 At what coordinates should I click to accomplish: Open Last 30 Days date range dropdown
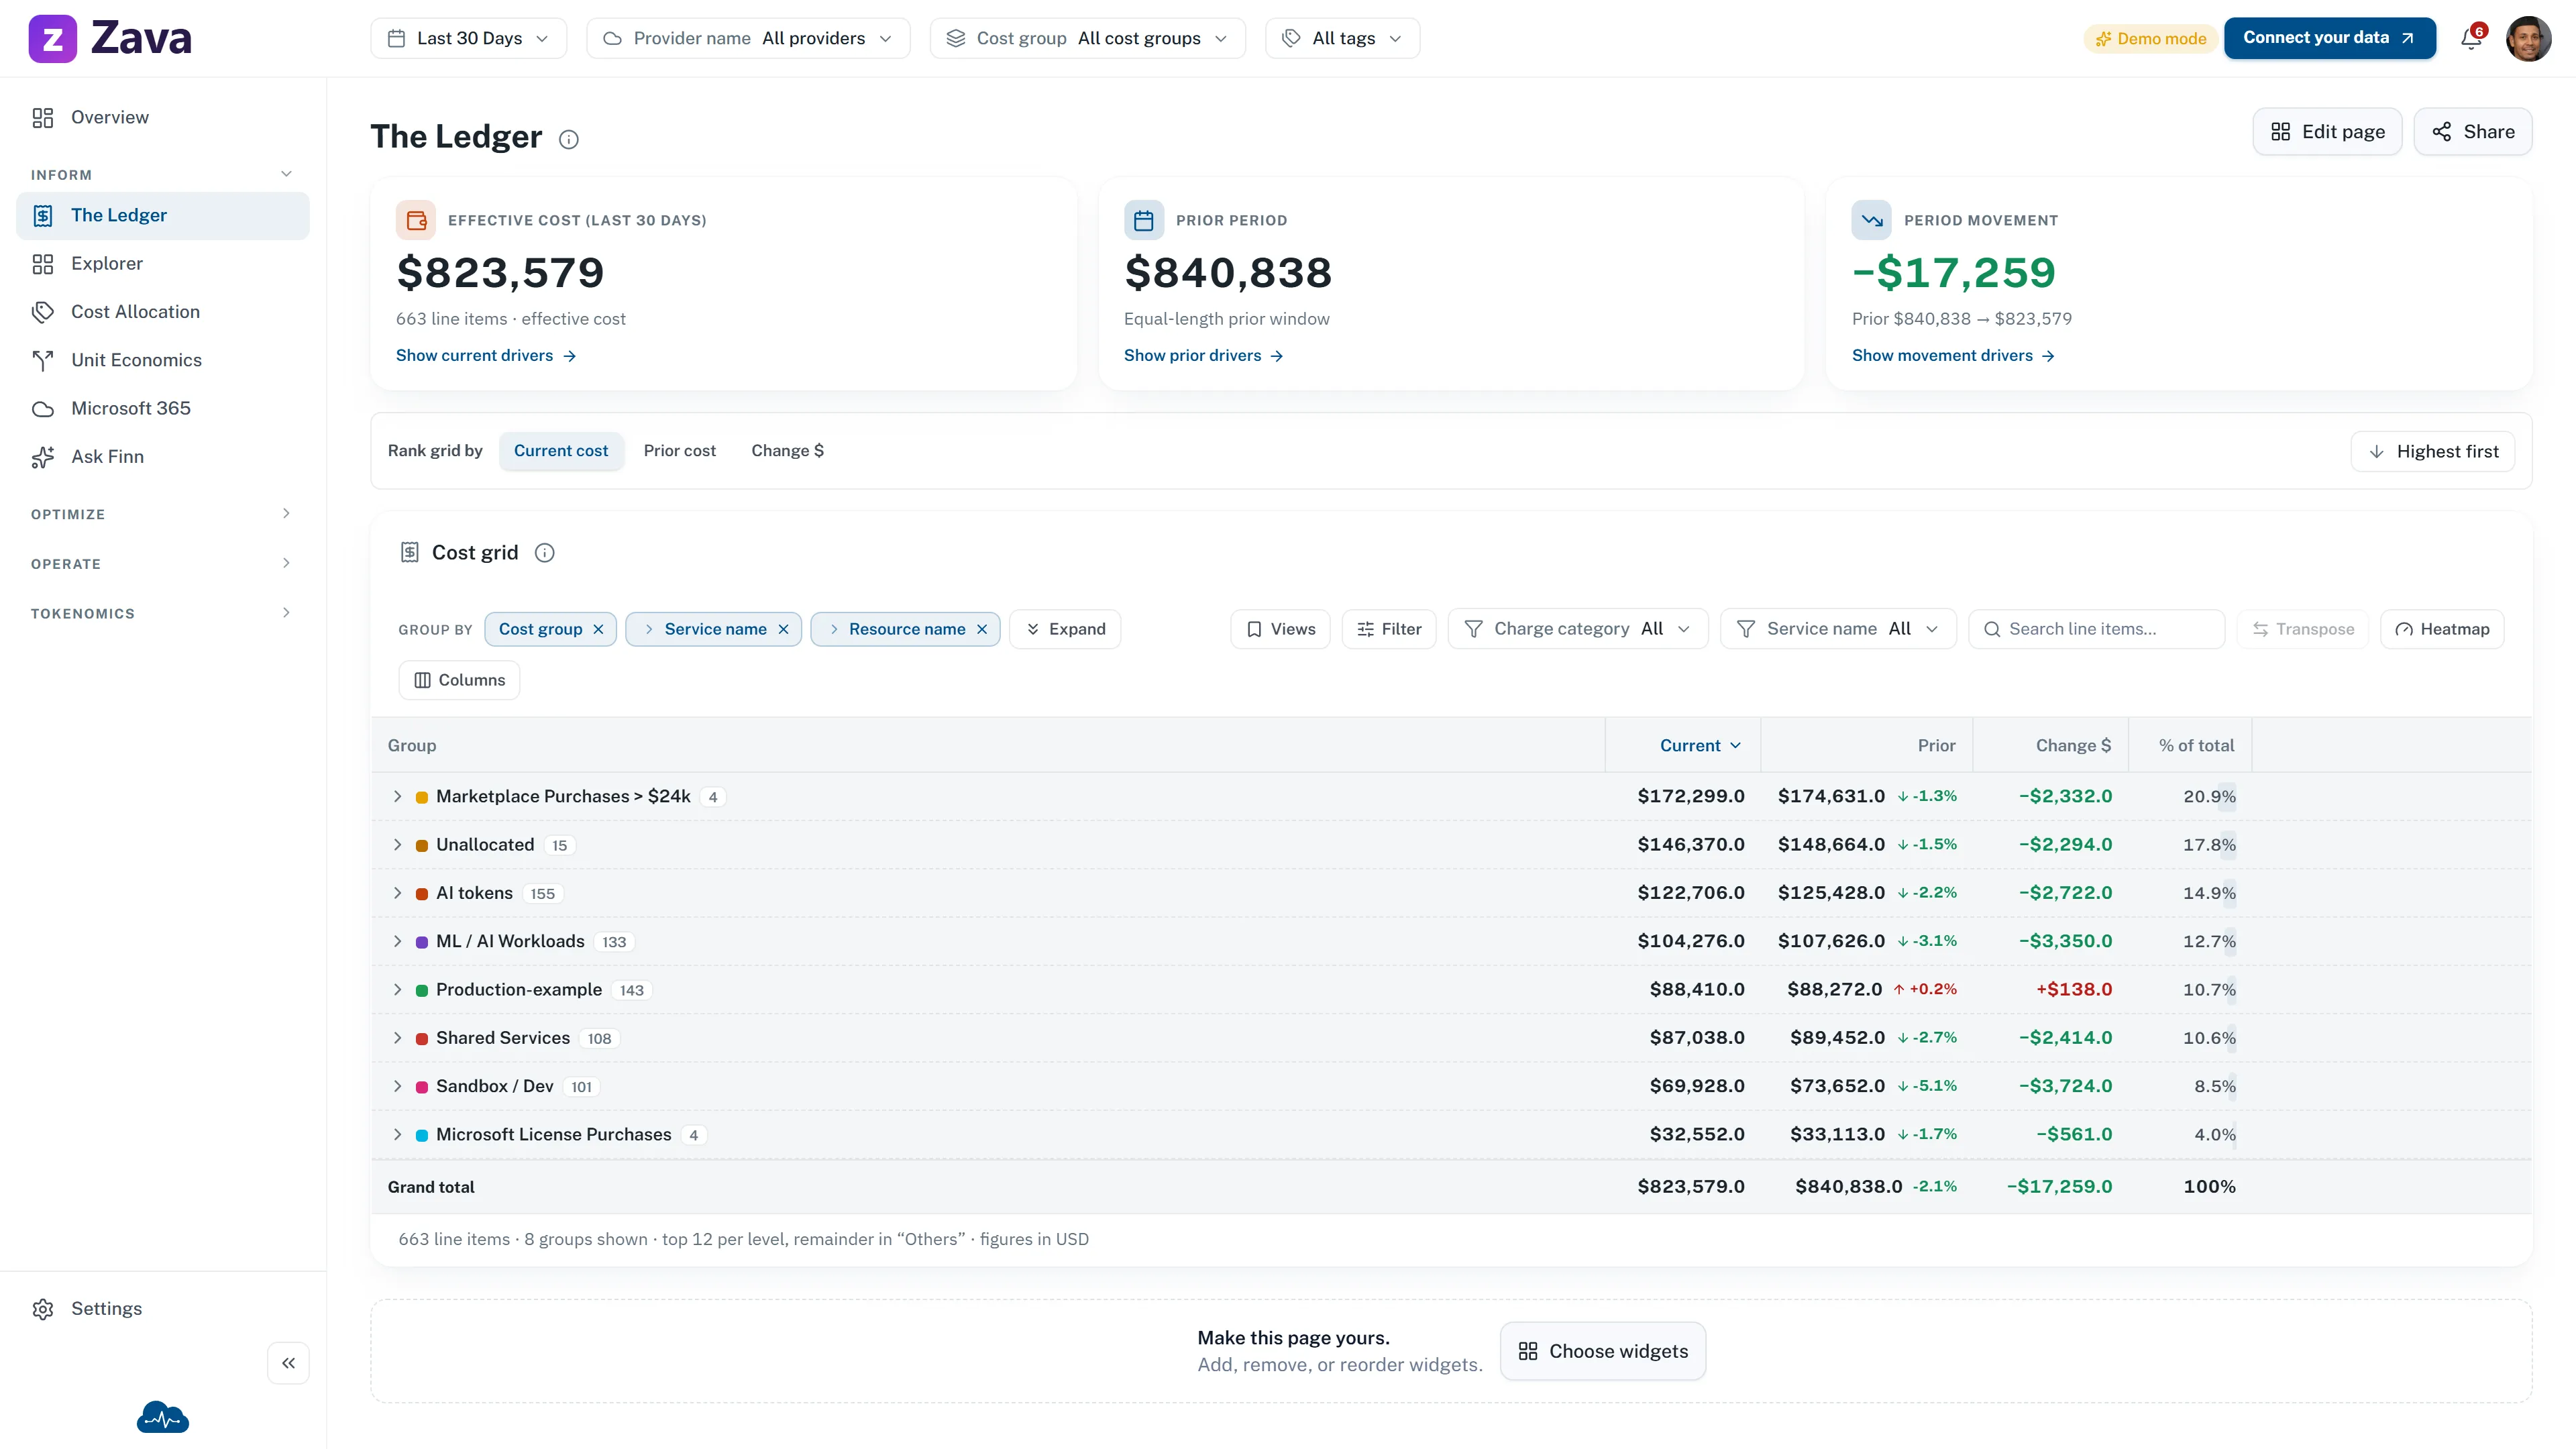coord(468,38)
